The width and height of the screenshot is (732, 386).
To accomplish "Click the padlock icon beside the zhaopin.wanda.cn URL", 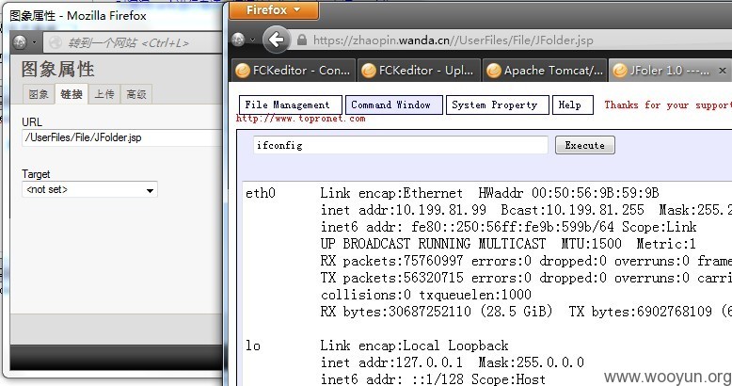I will pos(302,40).
